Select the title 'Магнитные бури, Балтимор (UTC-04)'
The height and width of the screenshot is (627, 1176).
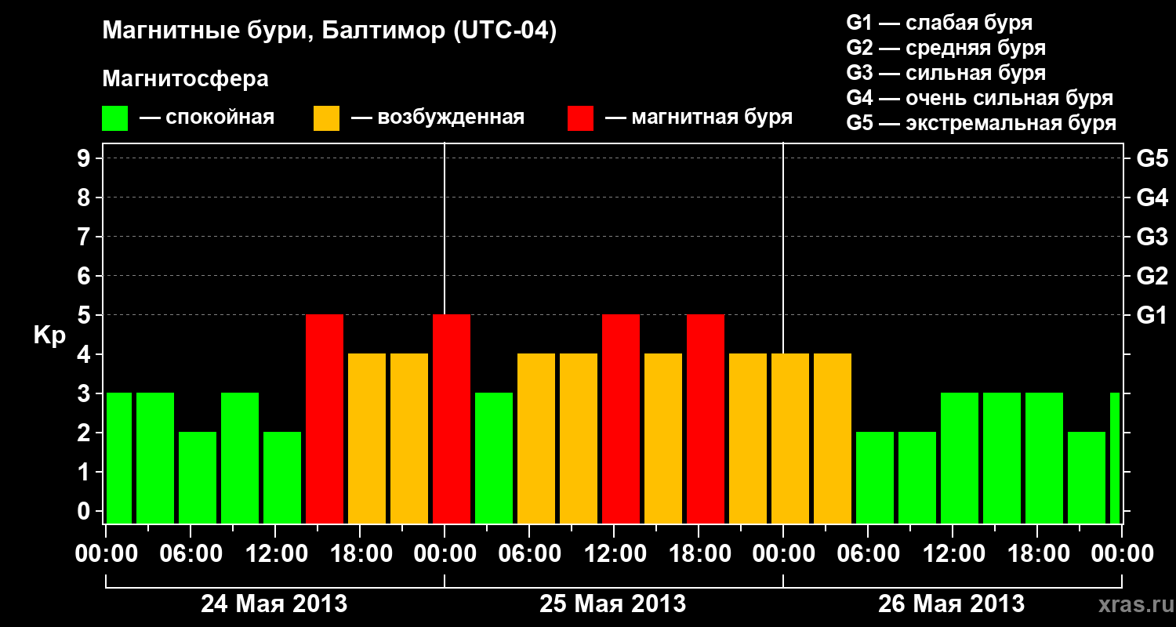tap(329, 32)
